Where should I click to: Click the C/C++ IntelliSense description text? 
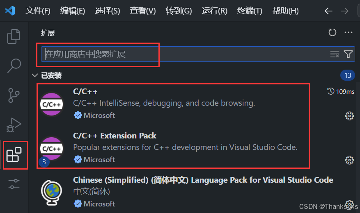pos(164,103)
